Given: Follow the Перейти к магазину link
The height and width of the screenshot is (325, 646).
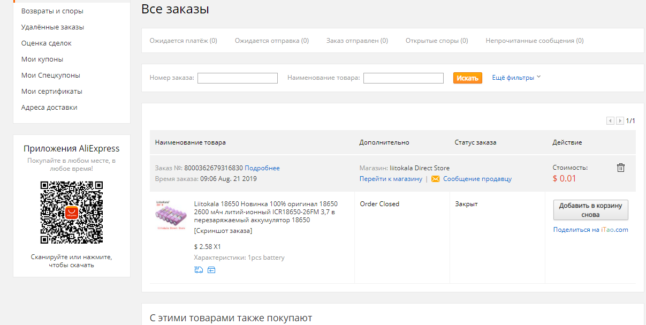Looking at the screenshot, I should [x=391, y=179].
